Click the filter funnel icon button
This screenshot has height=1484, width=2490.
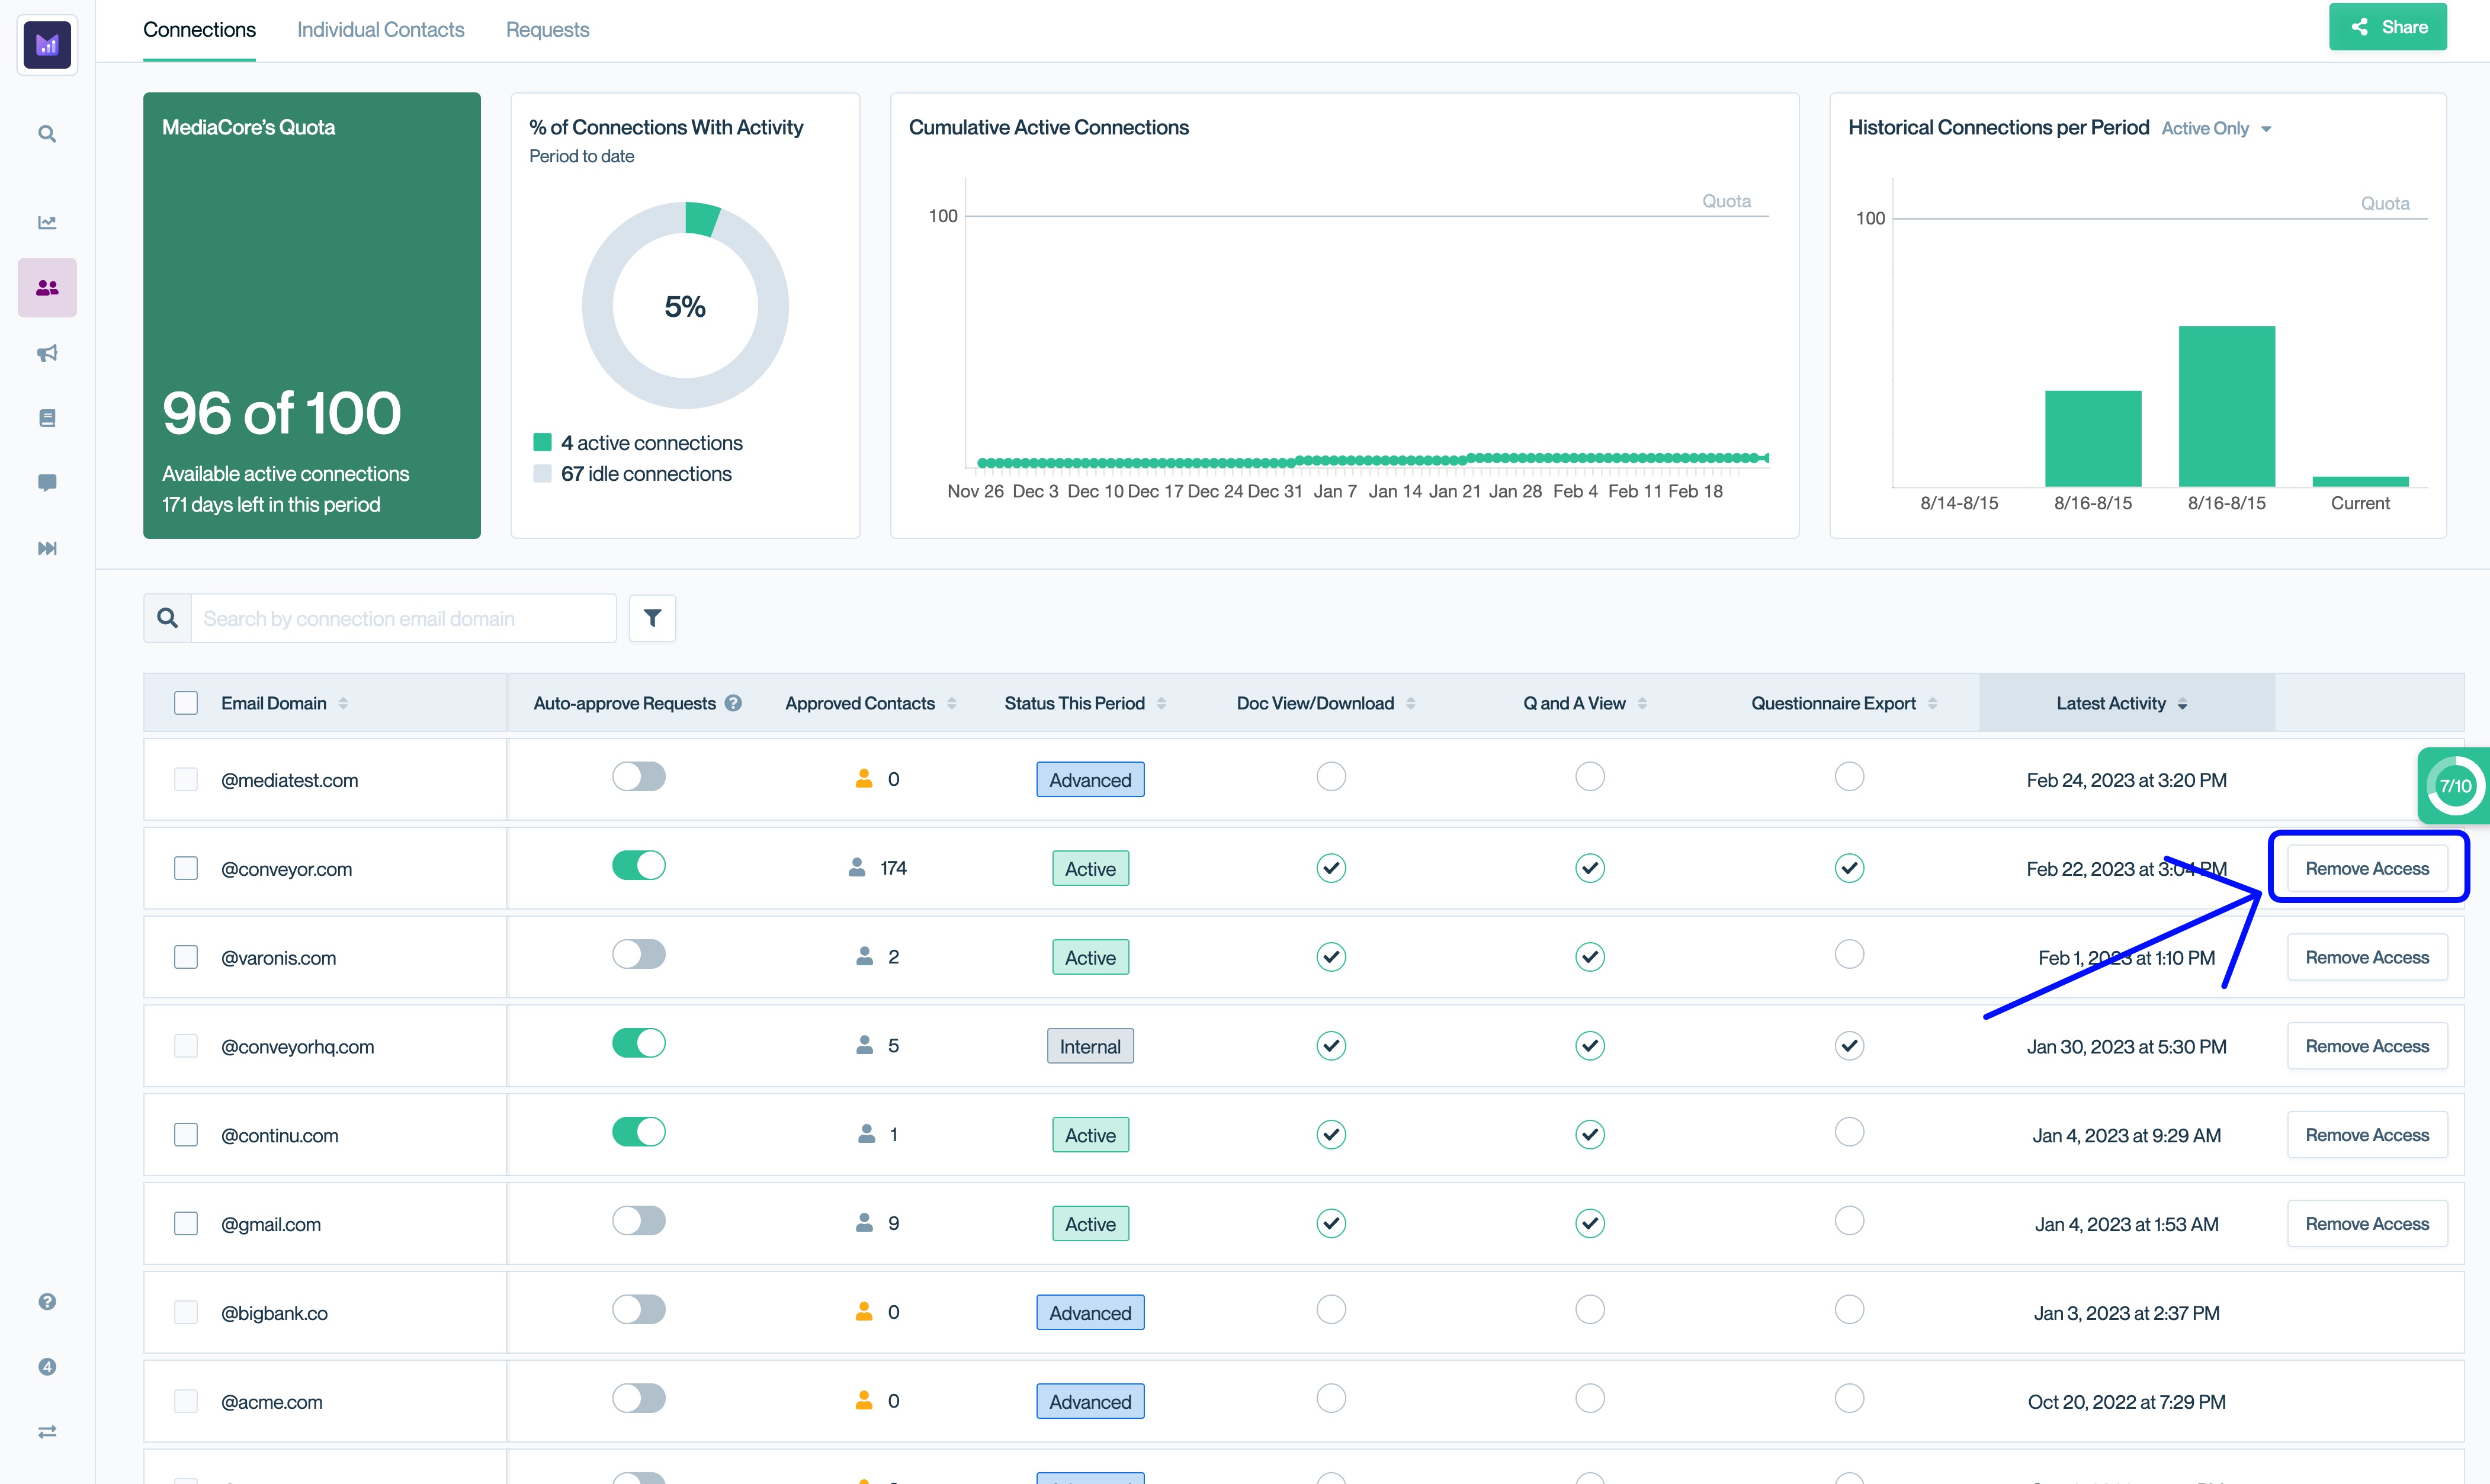(652, 618)
